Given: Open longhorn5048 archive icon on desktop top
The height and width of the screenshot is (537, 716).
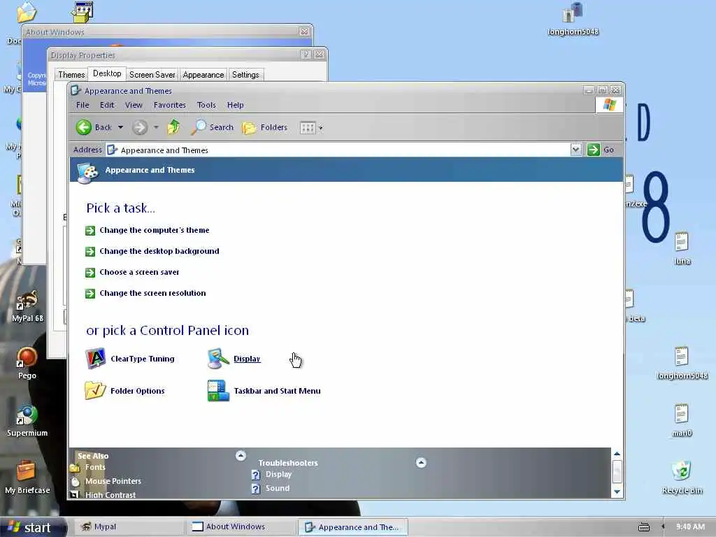Looking at the screenshot, I should click(x=573, y=19).
